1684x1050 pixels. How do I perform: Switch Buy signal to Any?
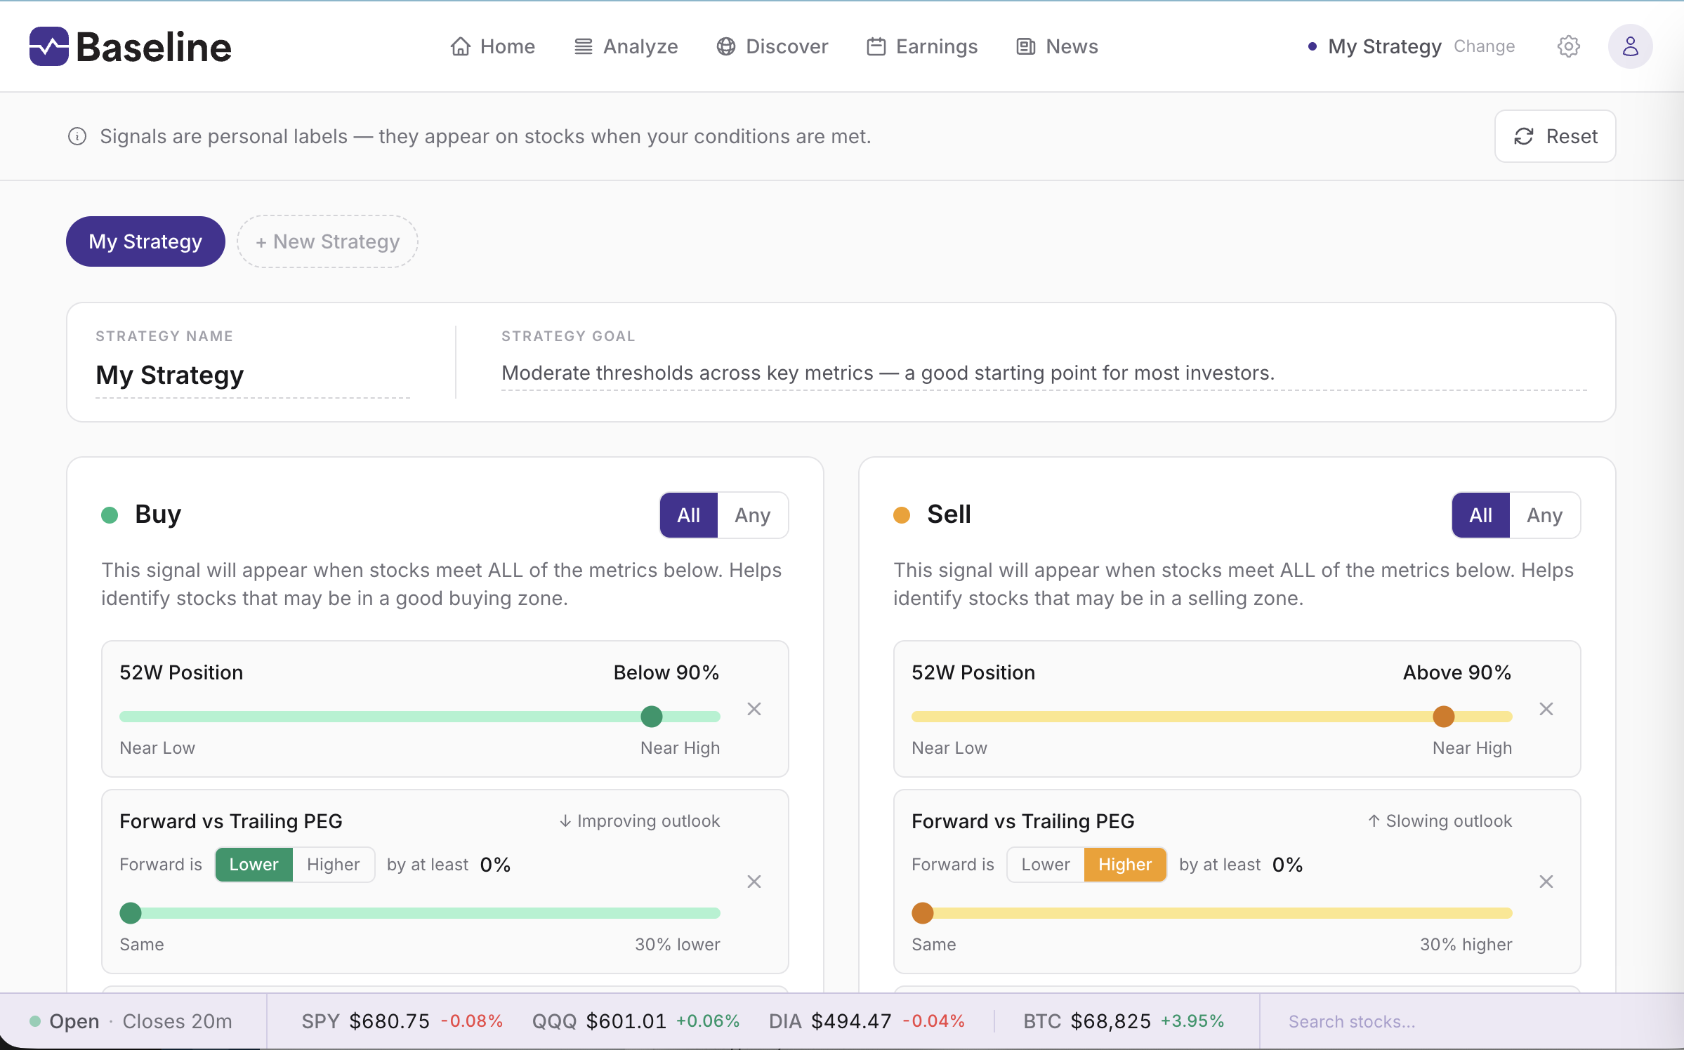click(752, 515)
